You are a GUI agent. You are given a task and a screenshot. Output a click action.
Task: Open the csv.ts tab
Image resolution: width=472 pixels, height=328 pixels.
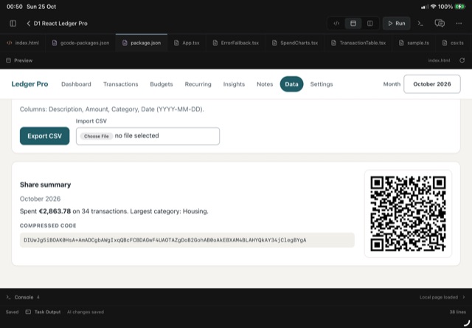[x=453, y=43]
